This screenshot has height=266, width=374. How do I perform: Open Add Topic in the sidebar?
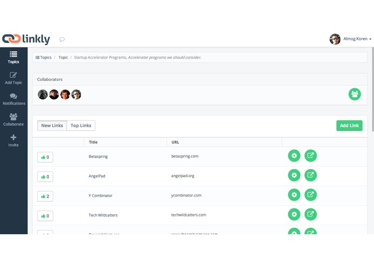[13, 78]
